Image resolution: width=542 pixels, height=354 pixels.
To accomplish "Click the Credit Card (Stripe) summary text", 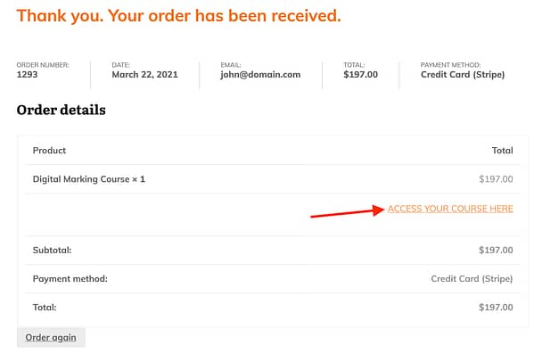I will 463,75.
